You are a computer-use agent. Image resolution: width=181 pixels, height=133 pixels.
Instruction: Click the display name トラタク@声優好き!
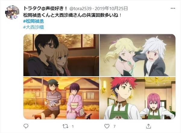click(45, 8)
